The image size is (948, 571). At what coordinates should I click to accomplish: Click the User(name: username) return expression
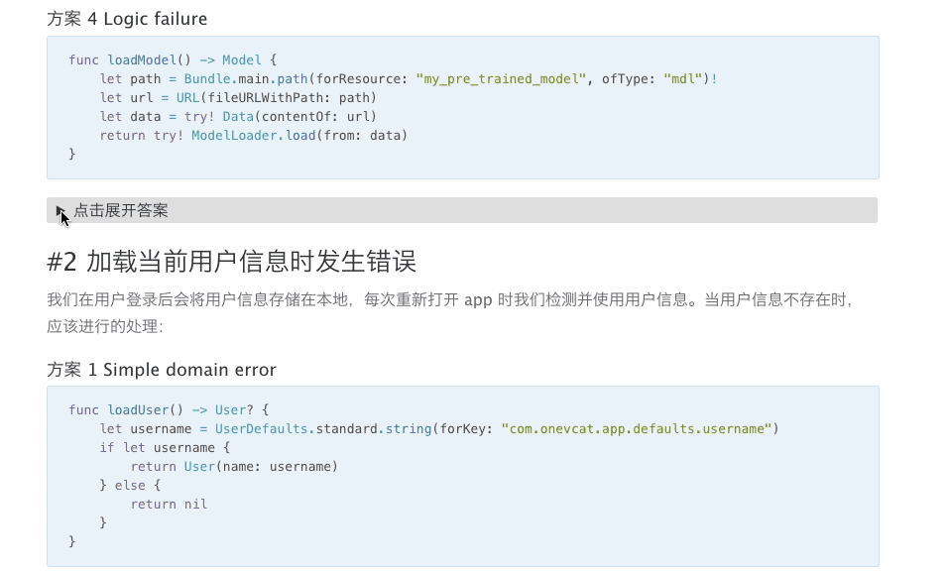tap(261, 466)
